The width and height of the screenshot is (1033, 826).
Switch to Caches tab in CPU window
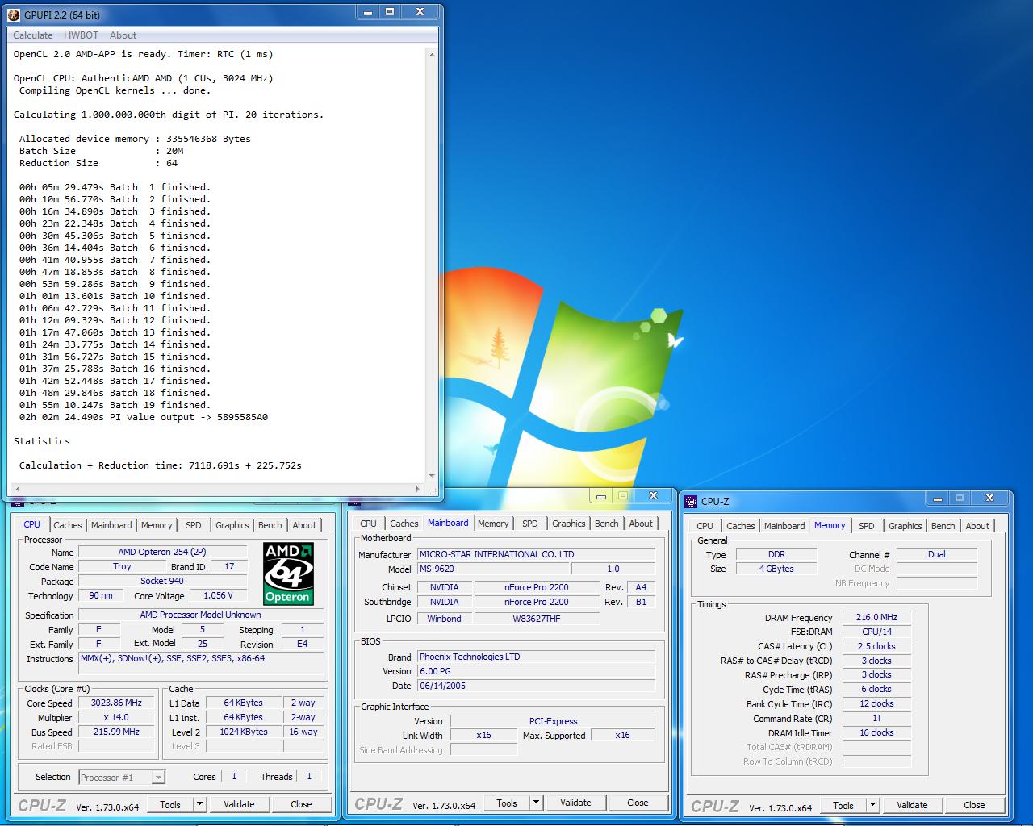click(68, 525)
